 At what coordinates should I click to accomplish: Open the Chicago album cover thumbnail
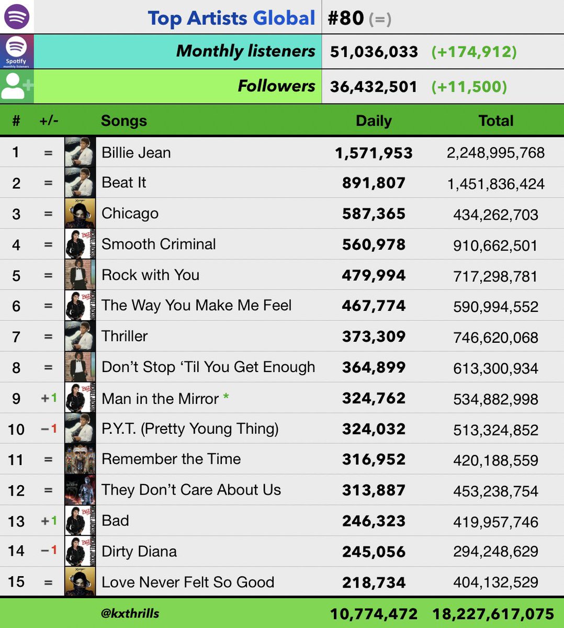click(x=80, y=214)
